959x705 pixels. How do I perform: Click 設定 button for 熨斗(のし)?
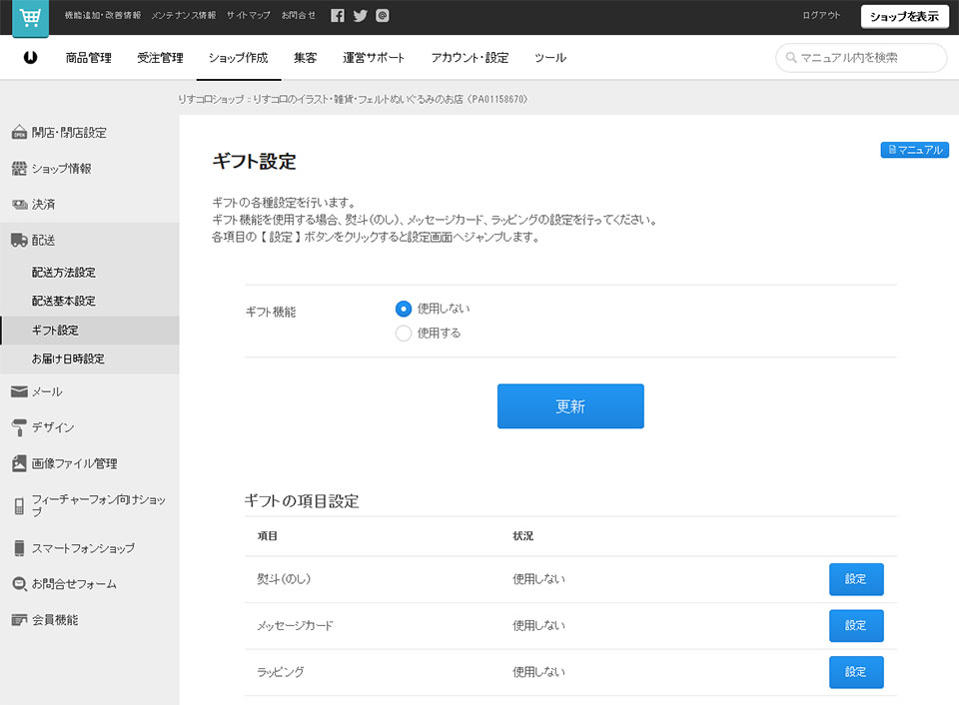coord(856,579)
